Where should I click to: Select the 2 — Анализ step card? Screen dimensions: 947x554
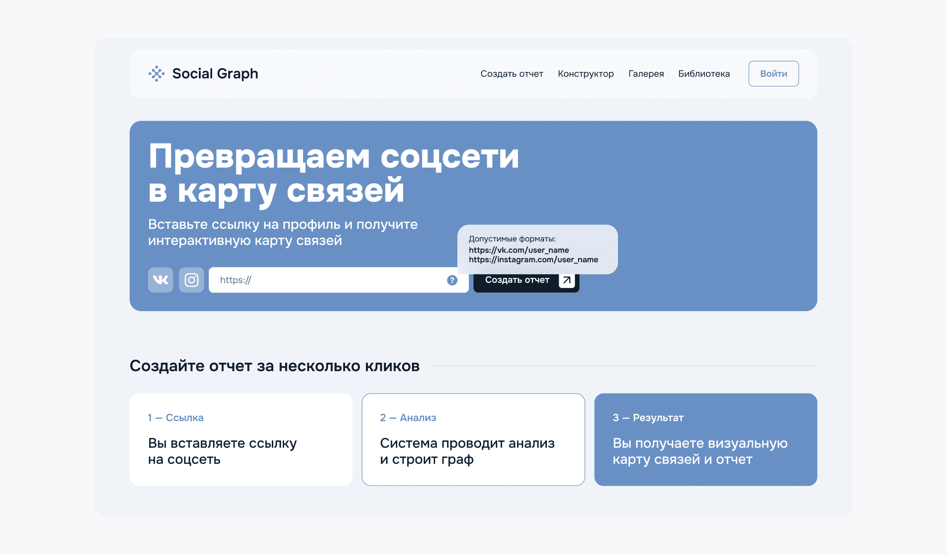point(473,439)
